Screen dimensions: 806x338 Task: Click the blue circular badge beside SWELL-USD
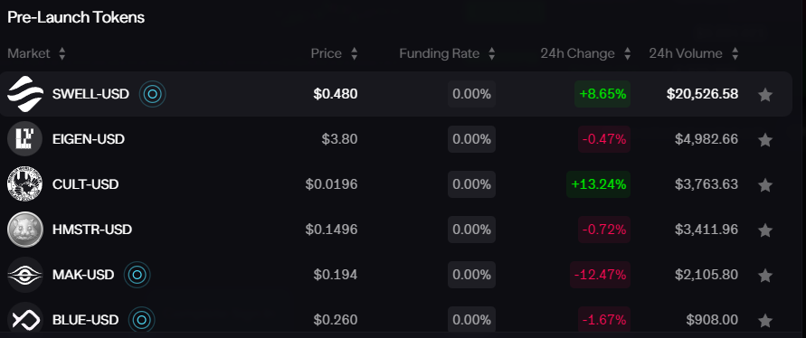(x=152, y=94)
